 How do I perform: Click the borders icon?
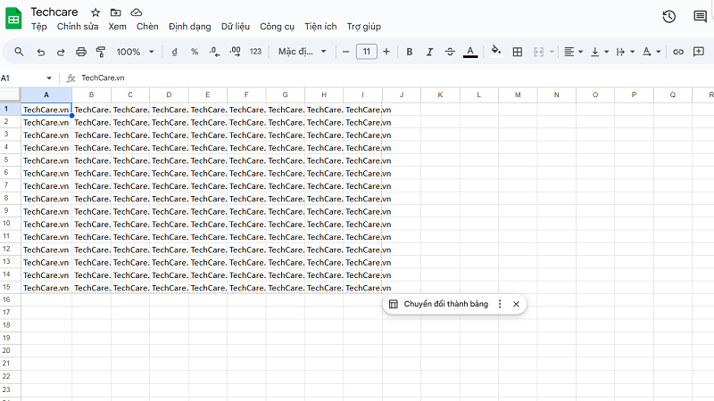pyautogui.click(x=517, y=52)
